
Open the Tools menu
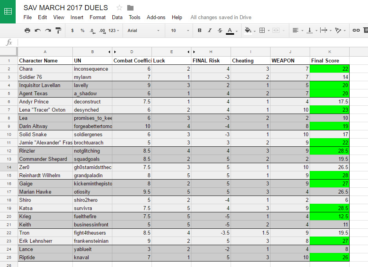coord(135,17)
